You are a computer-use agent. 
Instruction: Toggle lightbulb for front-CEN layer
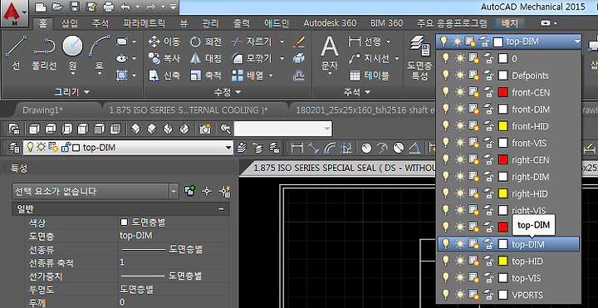point(444,92)
